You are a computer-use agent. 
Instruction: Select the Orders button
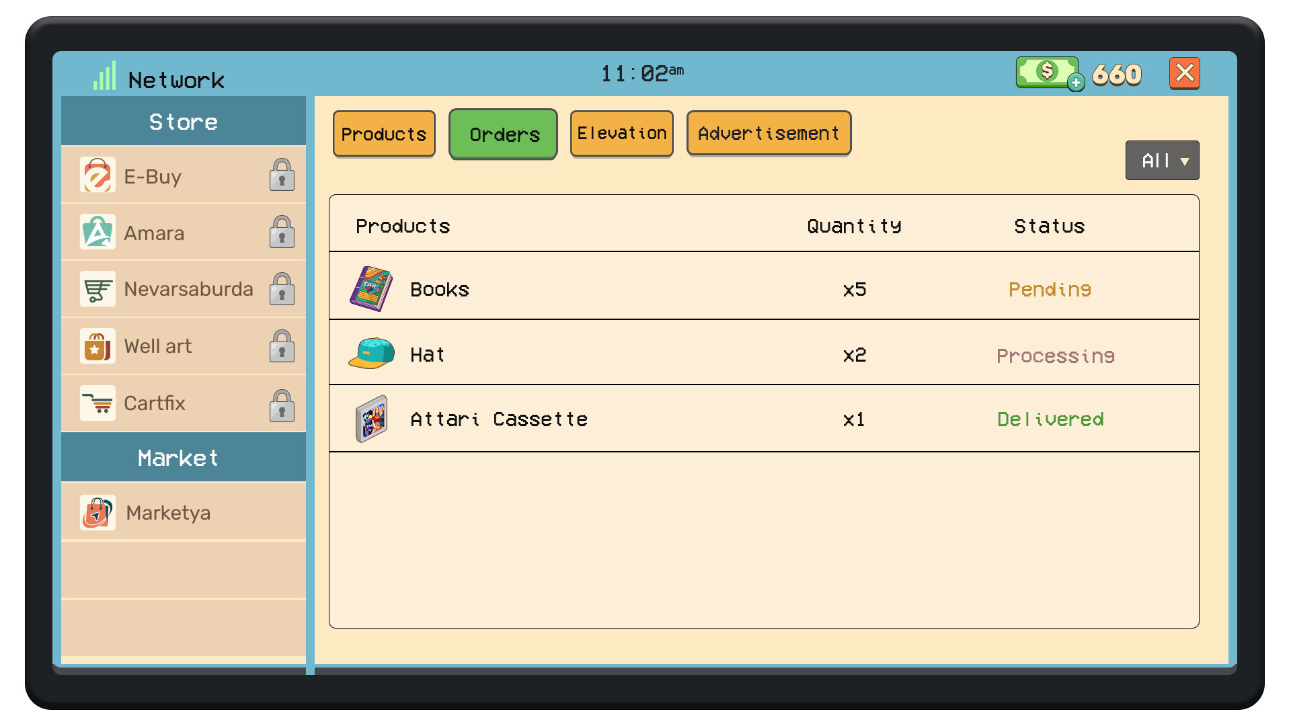pos(503,134)
